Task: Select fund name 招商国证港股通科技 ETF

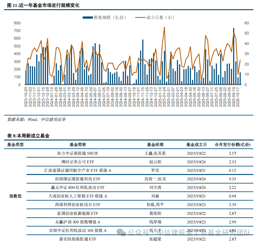Action: [x=78, y=179]
